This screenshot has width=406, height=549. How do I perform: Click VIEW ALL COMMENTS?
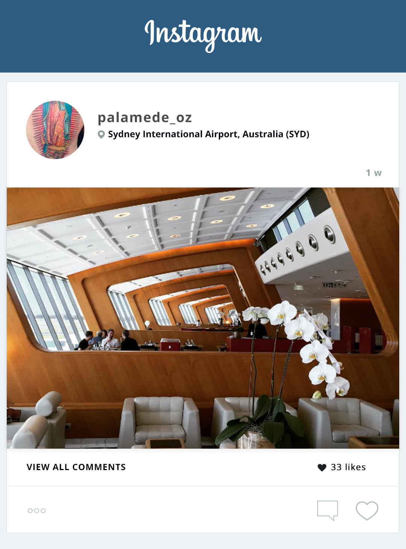tap(76, 467)
